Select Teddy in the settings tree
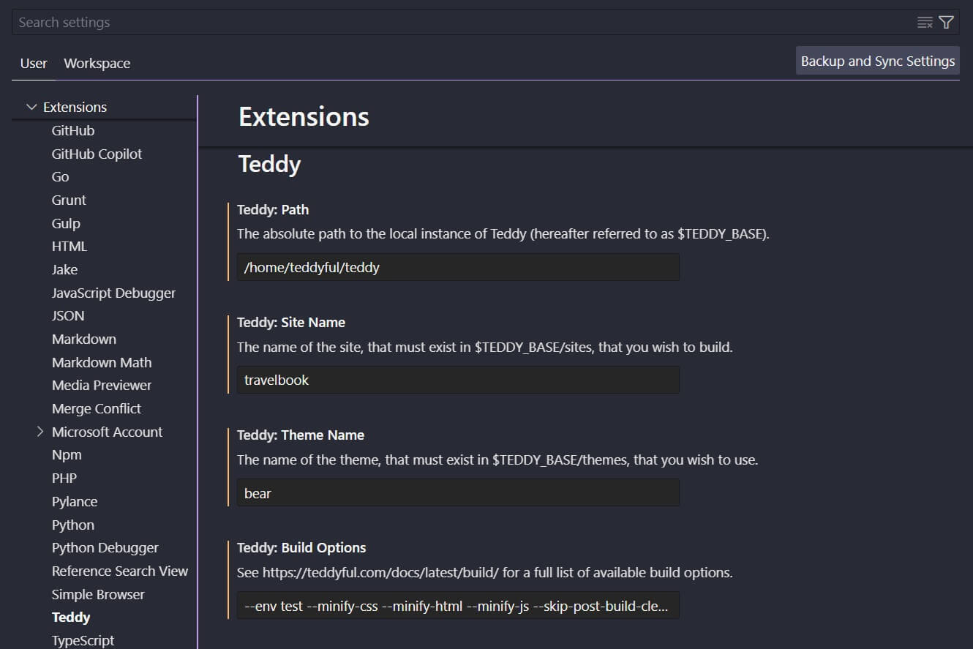Image resolution: width=973 pixels, height=649 pixels. coord(71,617)
